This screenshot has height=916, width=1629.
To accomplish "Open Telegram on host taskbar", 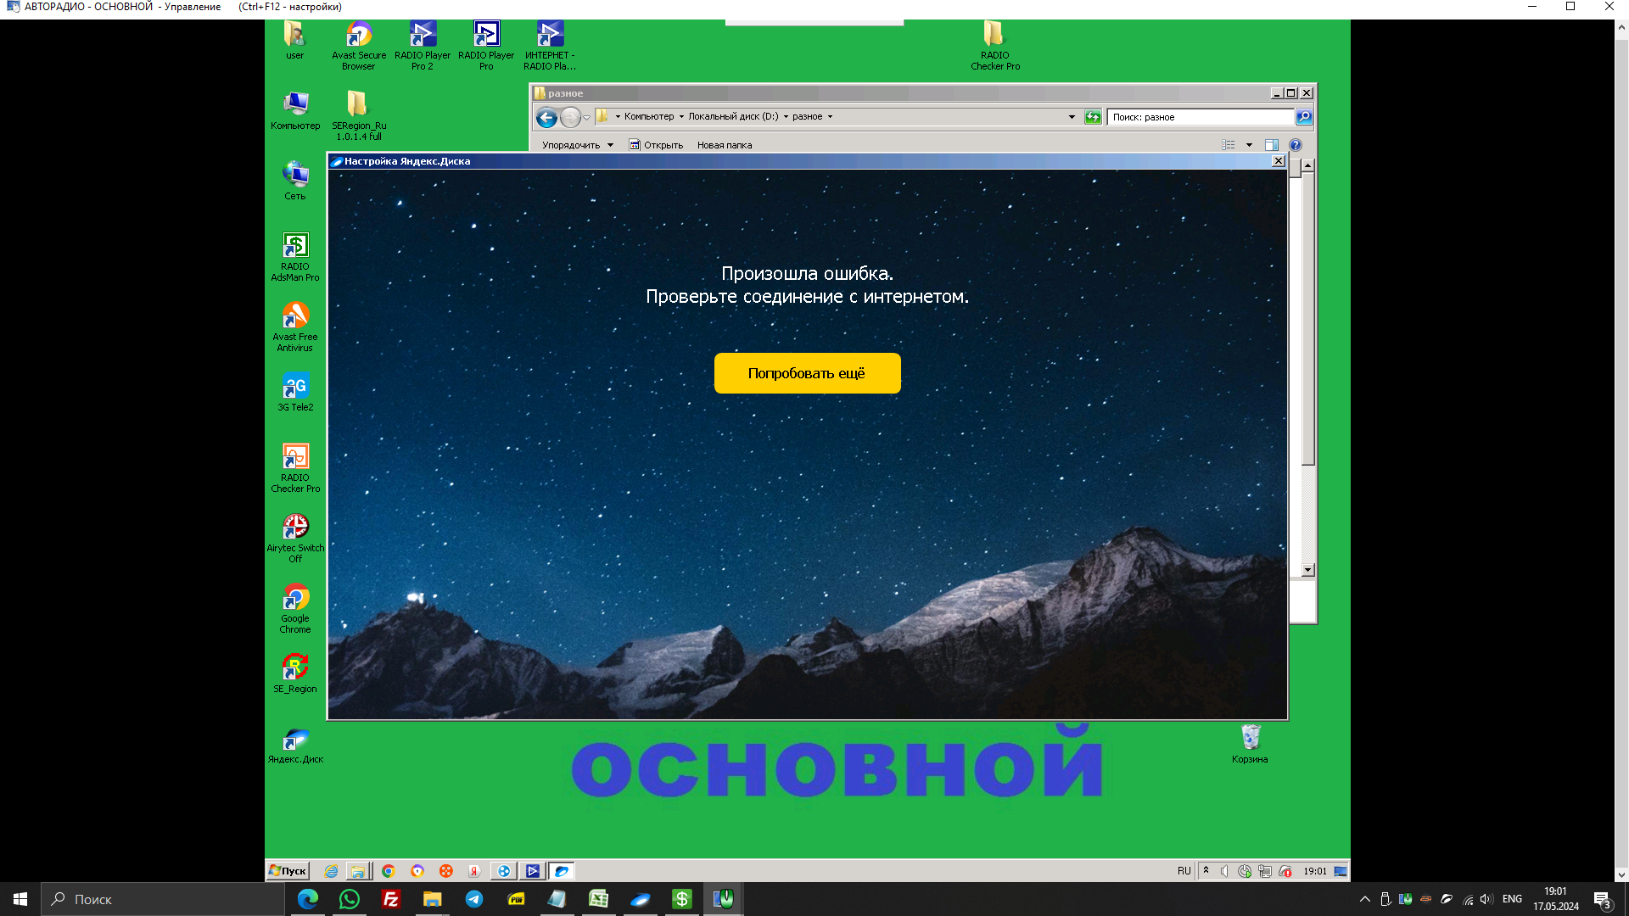I will (x=474, y=899).
